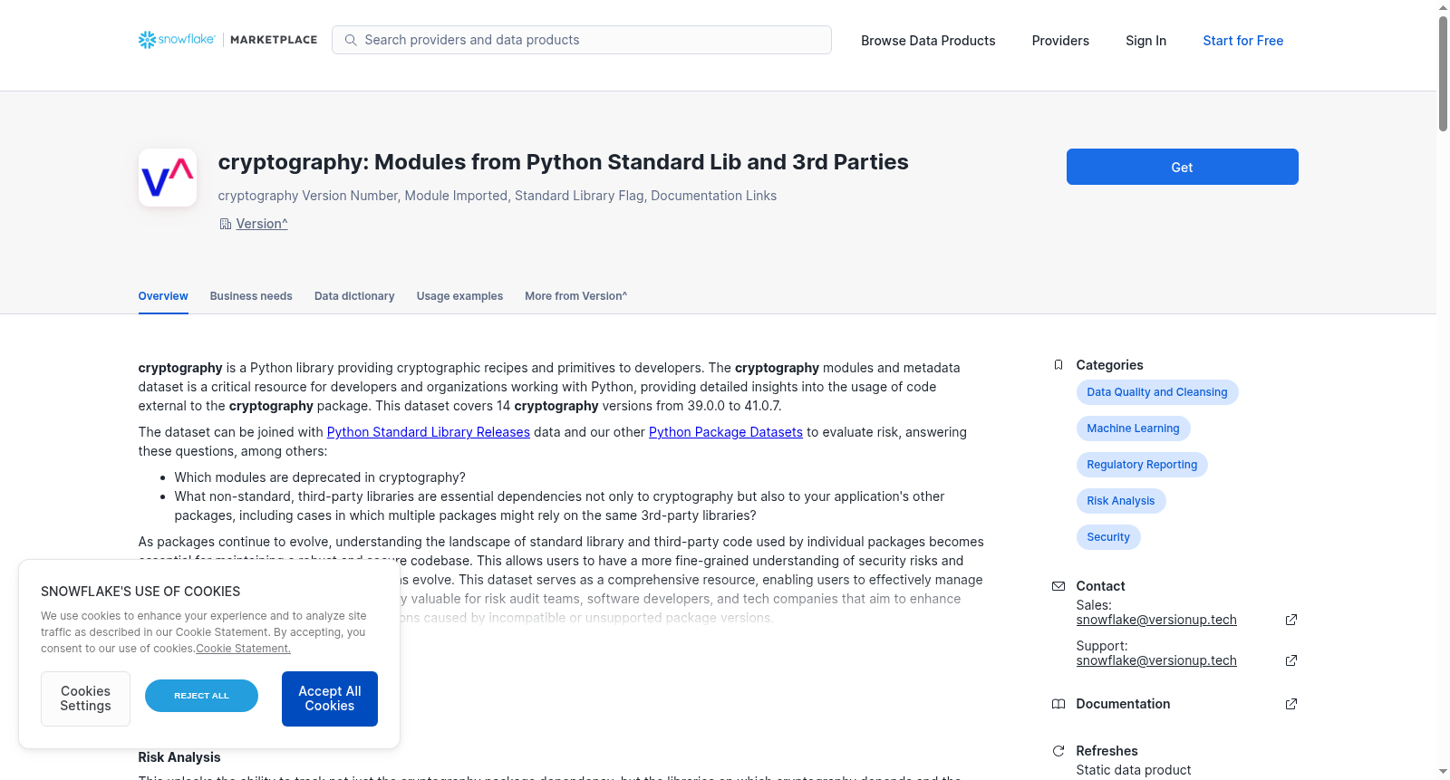Screen dimensions: 1450x780
Task: Switch to the Business needs tab
Action: coord(251,296)
